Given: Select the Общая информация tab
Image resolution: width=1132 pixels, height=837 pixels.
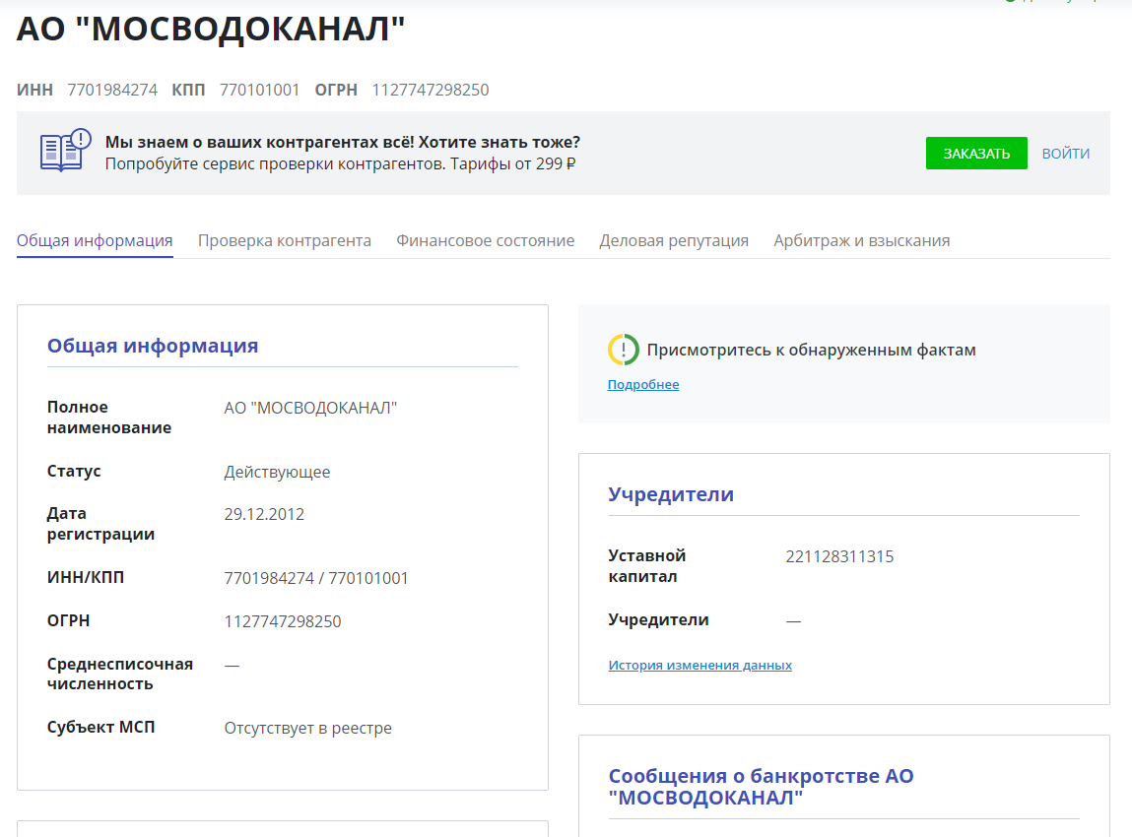Looking at the screenshot, I should click(x=95, y=240).
